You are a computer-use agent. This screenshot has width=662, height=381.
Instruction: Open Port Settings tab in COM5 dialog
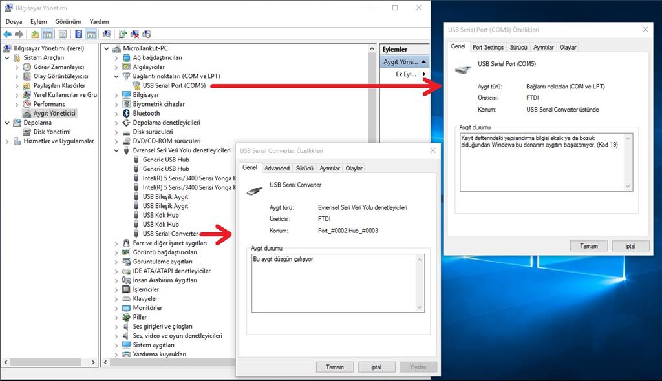(x=488, y=47)
